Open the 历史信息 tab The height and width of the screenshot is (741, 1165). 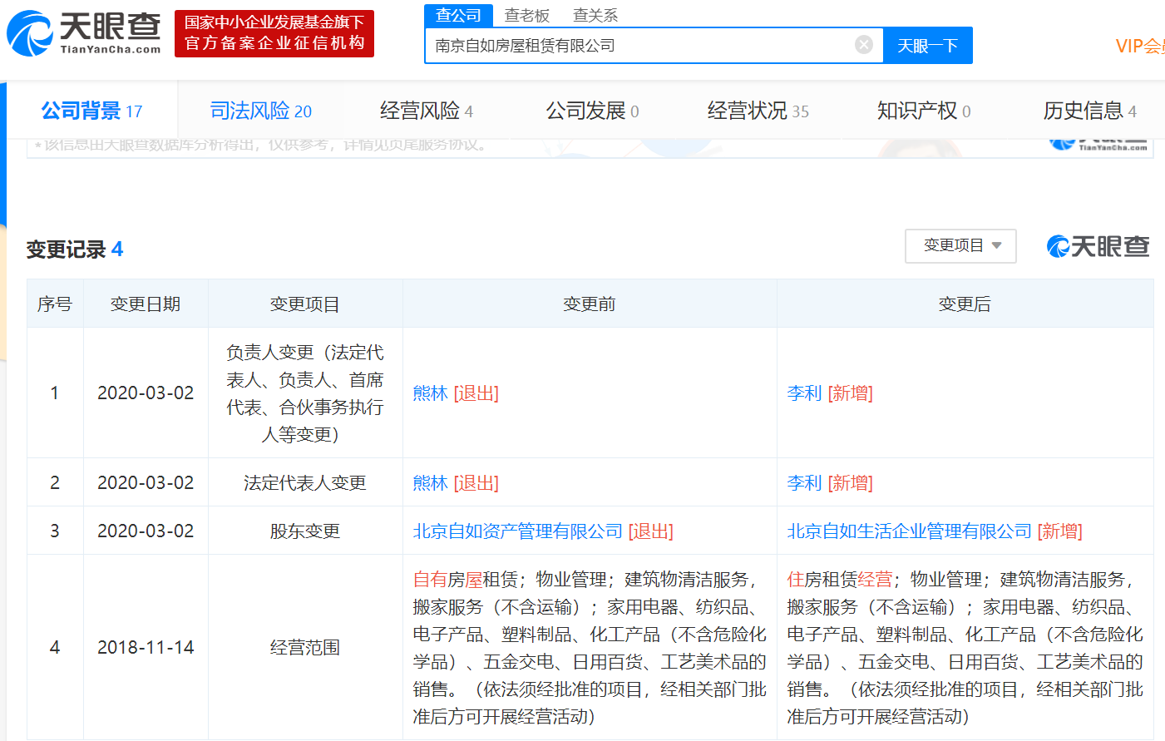point(1089,111)
